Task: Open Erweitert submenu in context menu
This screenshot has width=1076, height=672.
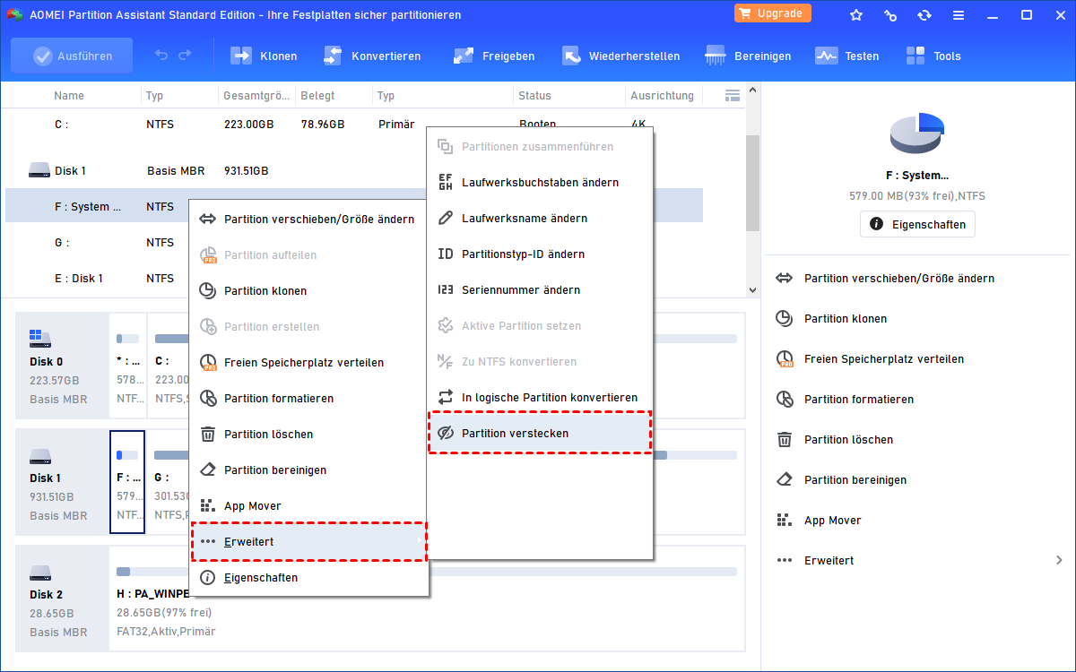Action: click(308, 541)
